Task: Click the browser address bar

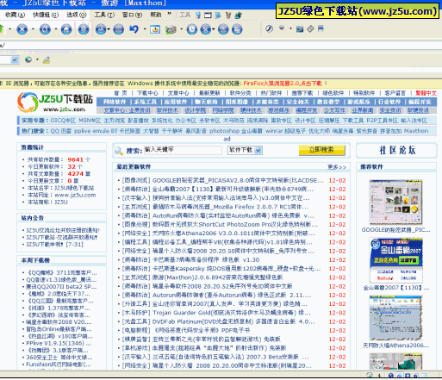Action: click(x=221, y=45)
